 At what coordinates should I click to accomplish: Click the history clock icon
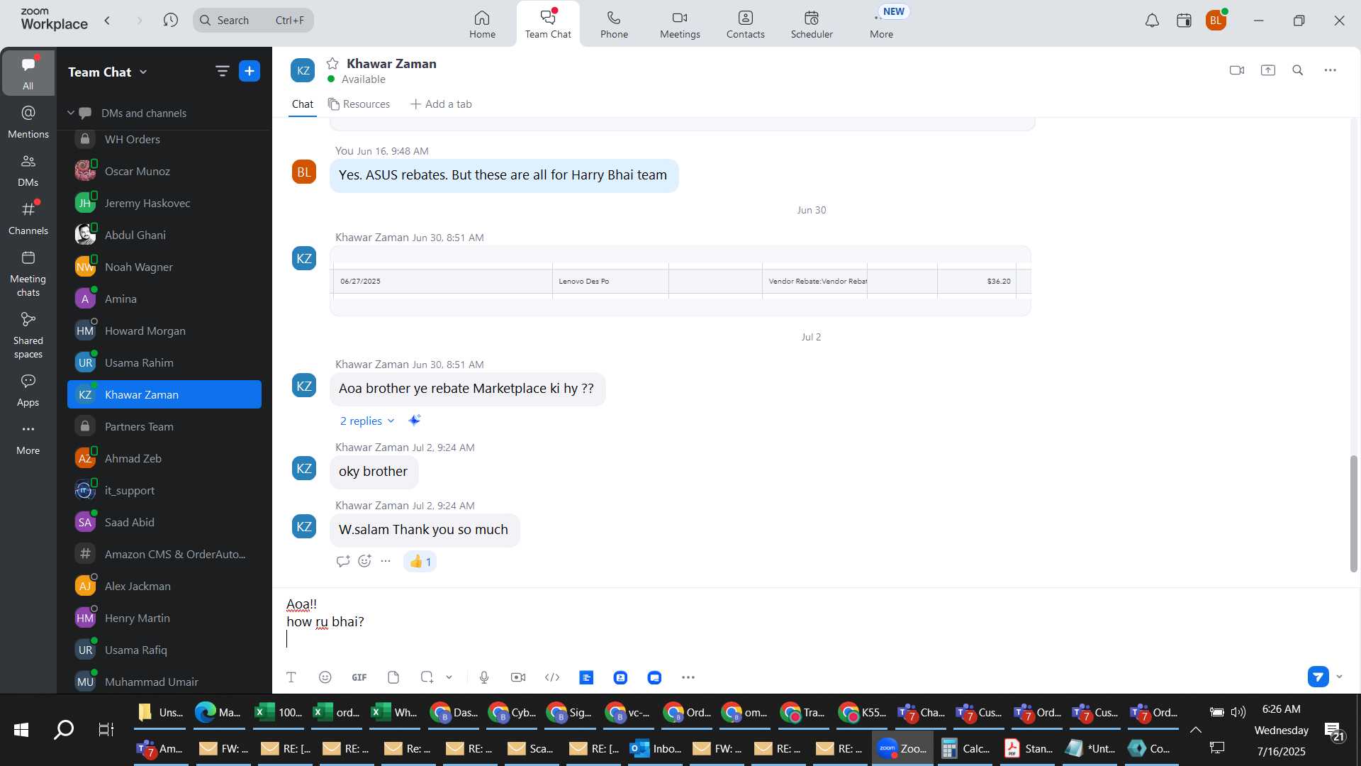170,20
